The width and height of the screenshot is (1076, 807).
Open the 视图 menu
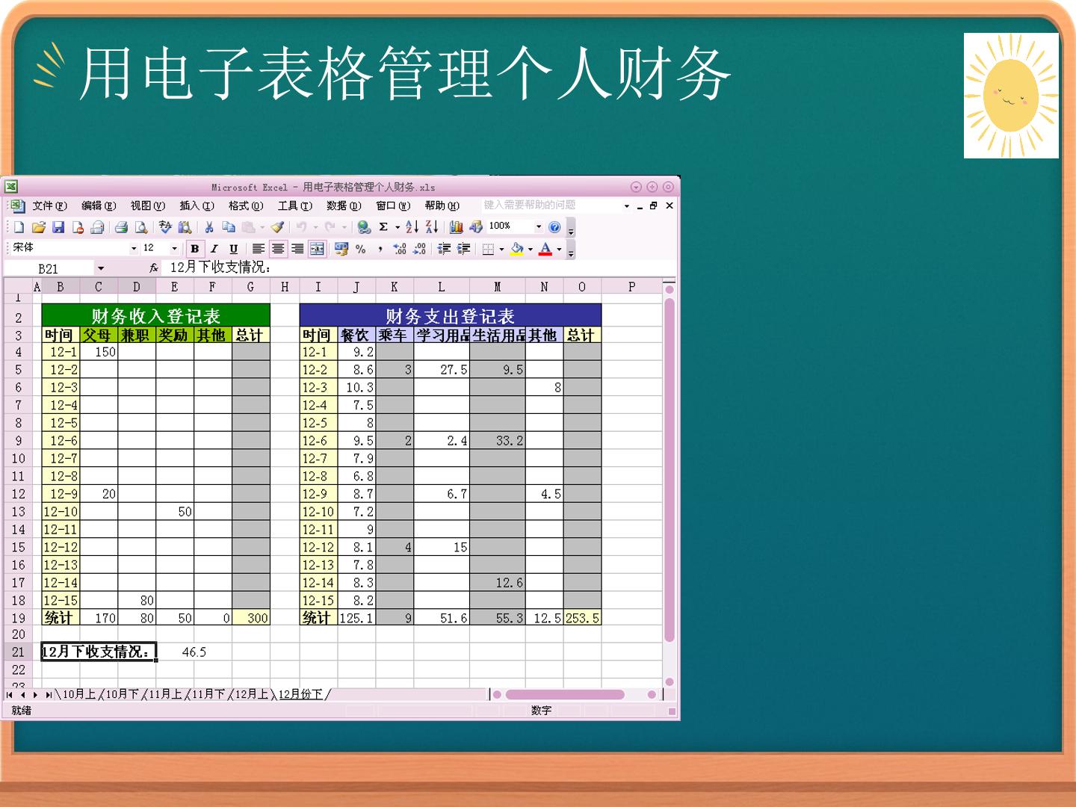point(147,205)
